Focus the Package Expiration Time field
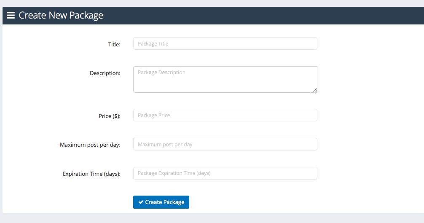Viewport: 424px width, 223px height. (225, 173)
